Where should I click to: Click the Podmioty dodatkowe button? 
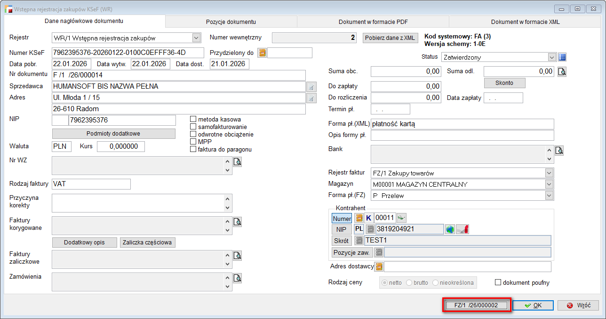point(113,134)
